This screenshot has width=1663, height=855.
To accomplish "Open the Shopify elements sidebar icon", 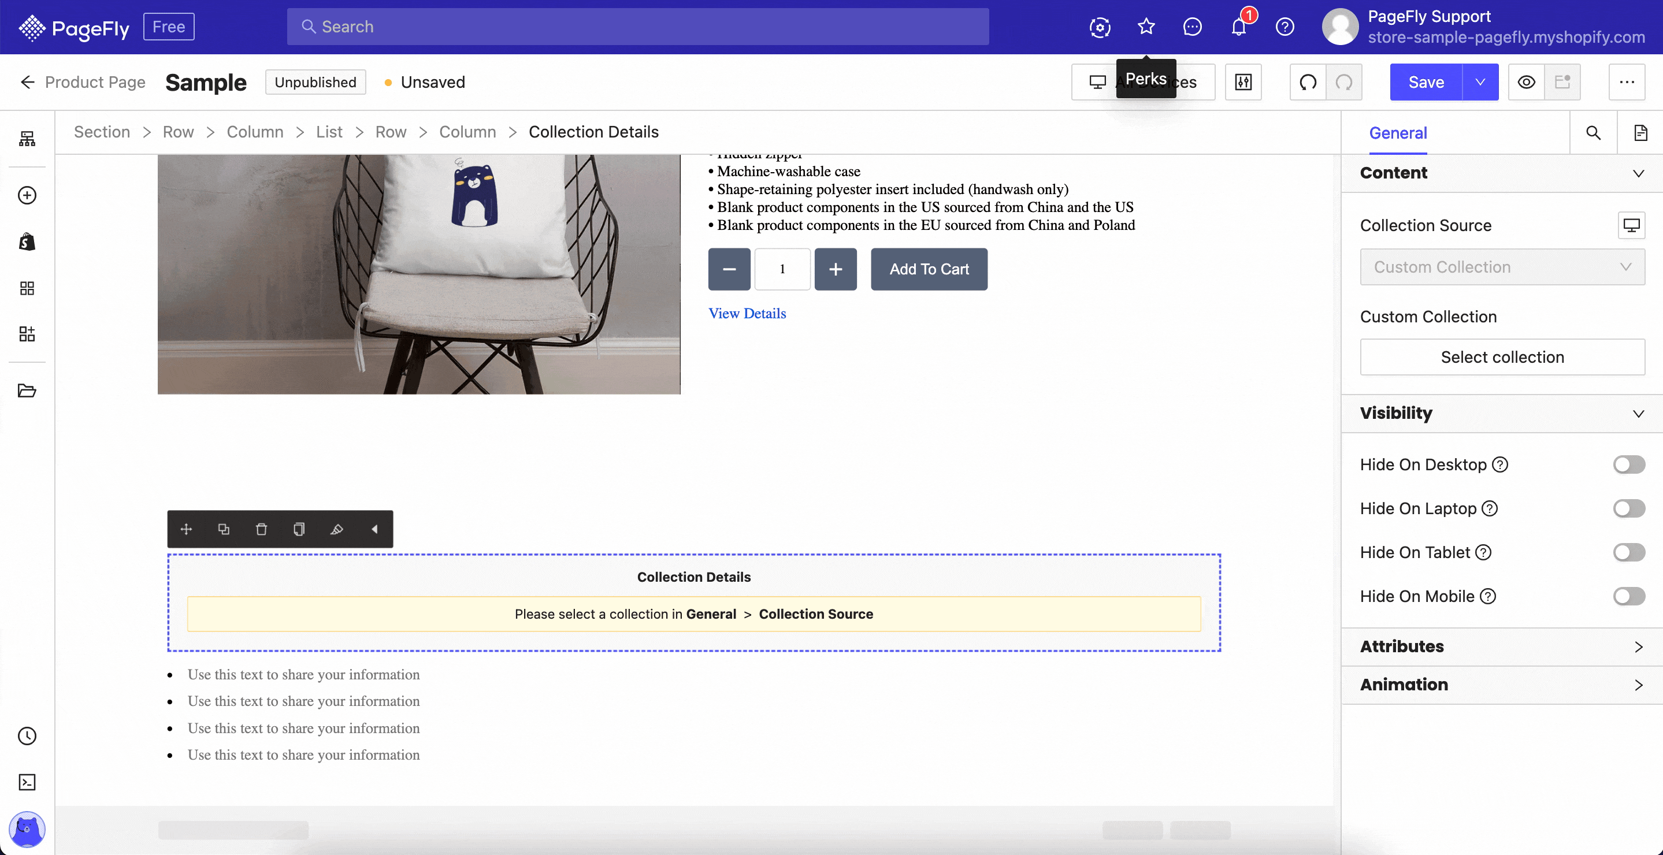I will pos(27,241).
